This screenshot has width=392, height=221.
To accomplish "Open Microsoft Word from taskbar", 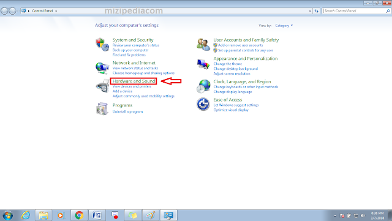I will click(97, 215).
